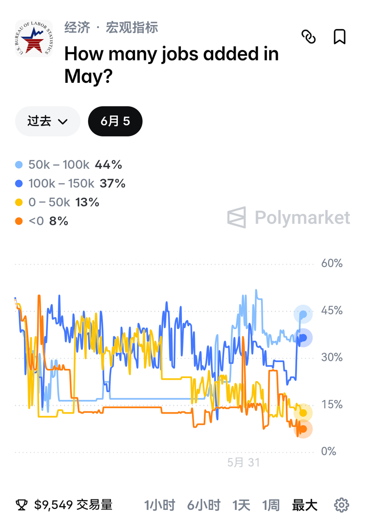
Task: Click the yellow 0–50k legend entry
Action: click(x=57, y=202)
